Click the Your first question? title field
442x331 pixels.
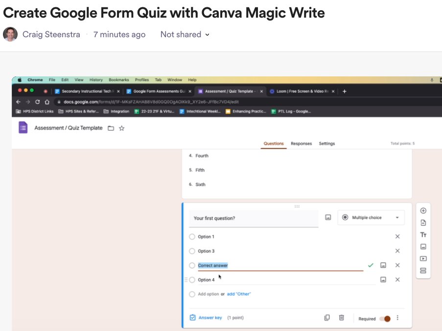click(254, 218)
